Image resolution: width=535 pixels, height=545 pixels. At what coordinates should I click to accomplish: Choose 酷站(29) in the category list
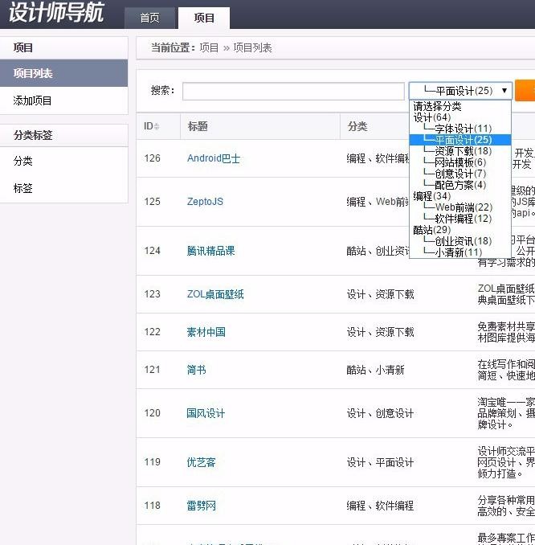tap(460, 230)
